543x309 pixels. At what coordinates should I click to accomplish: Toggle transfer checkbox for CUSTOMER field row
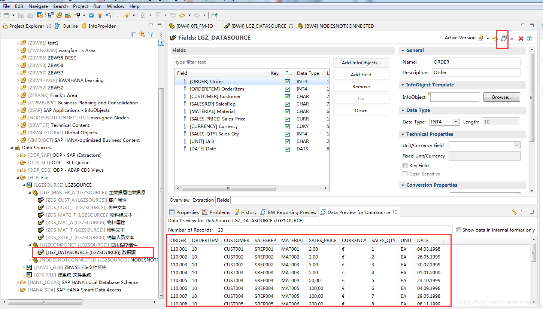(287, 97)
